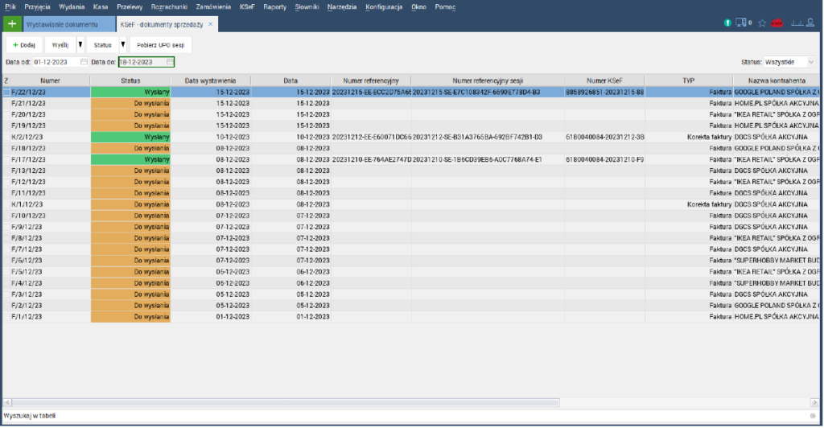Close the KSeF - dokumenty sprzedaży tab

pos(211,24)
